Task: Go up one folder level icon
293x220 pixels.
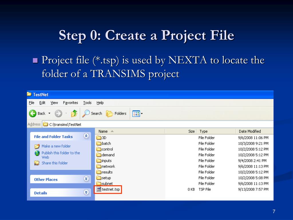Action: click(x=74, y=113)
